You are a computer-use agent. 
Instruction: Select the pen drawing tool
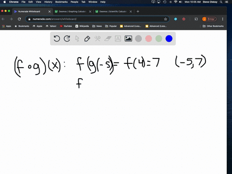point(87,39)
